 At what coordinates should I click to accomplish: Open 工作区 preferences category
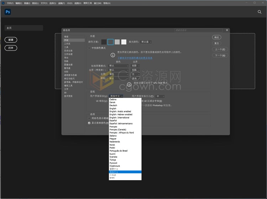coord(74,44)
